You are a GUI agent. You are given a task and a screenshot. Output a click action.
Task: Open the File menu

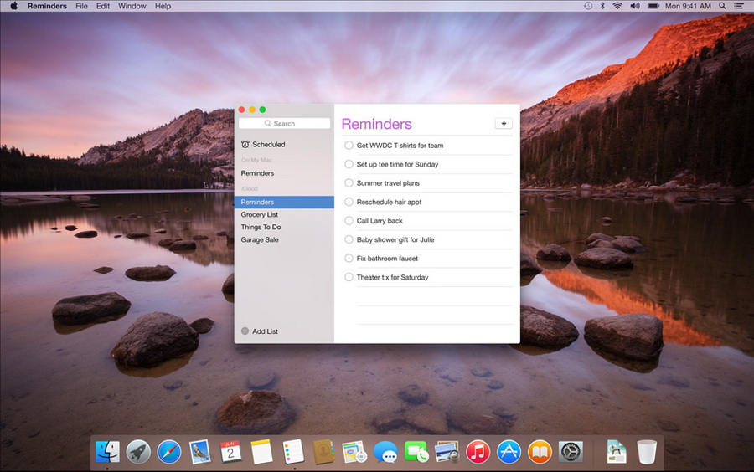[x=82, y=6]
